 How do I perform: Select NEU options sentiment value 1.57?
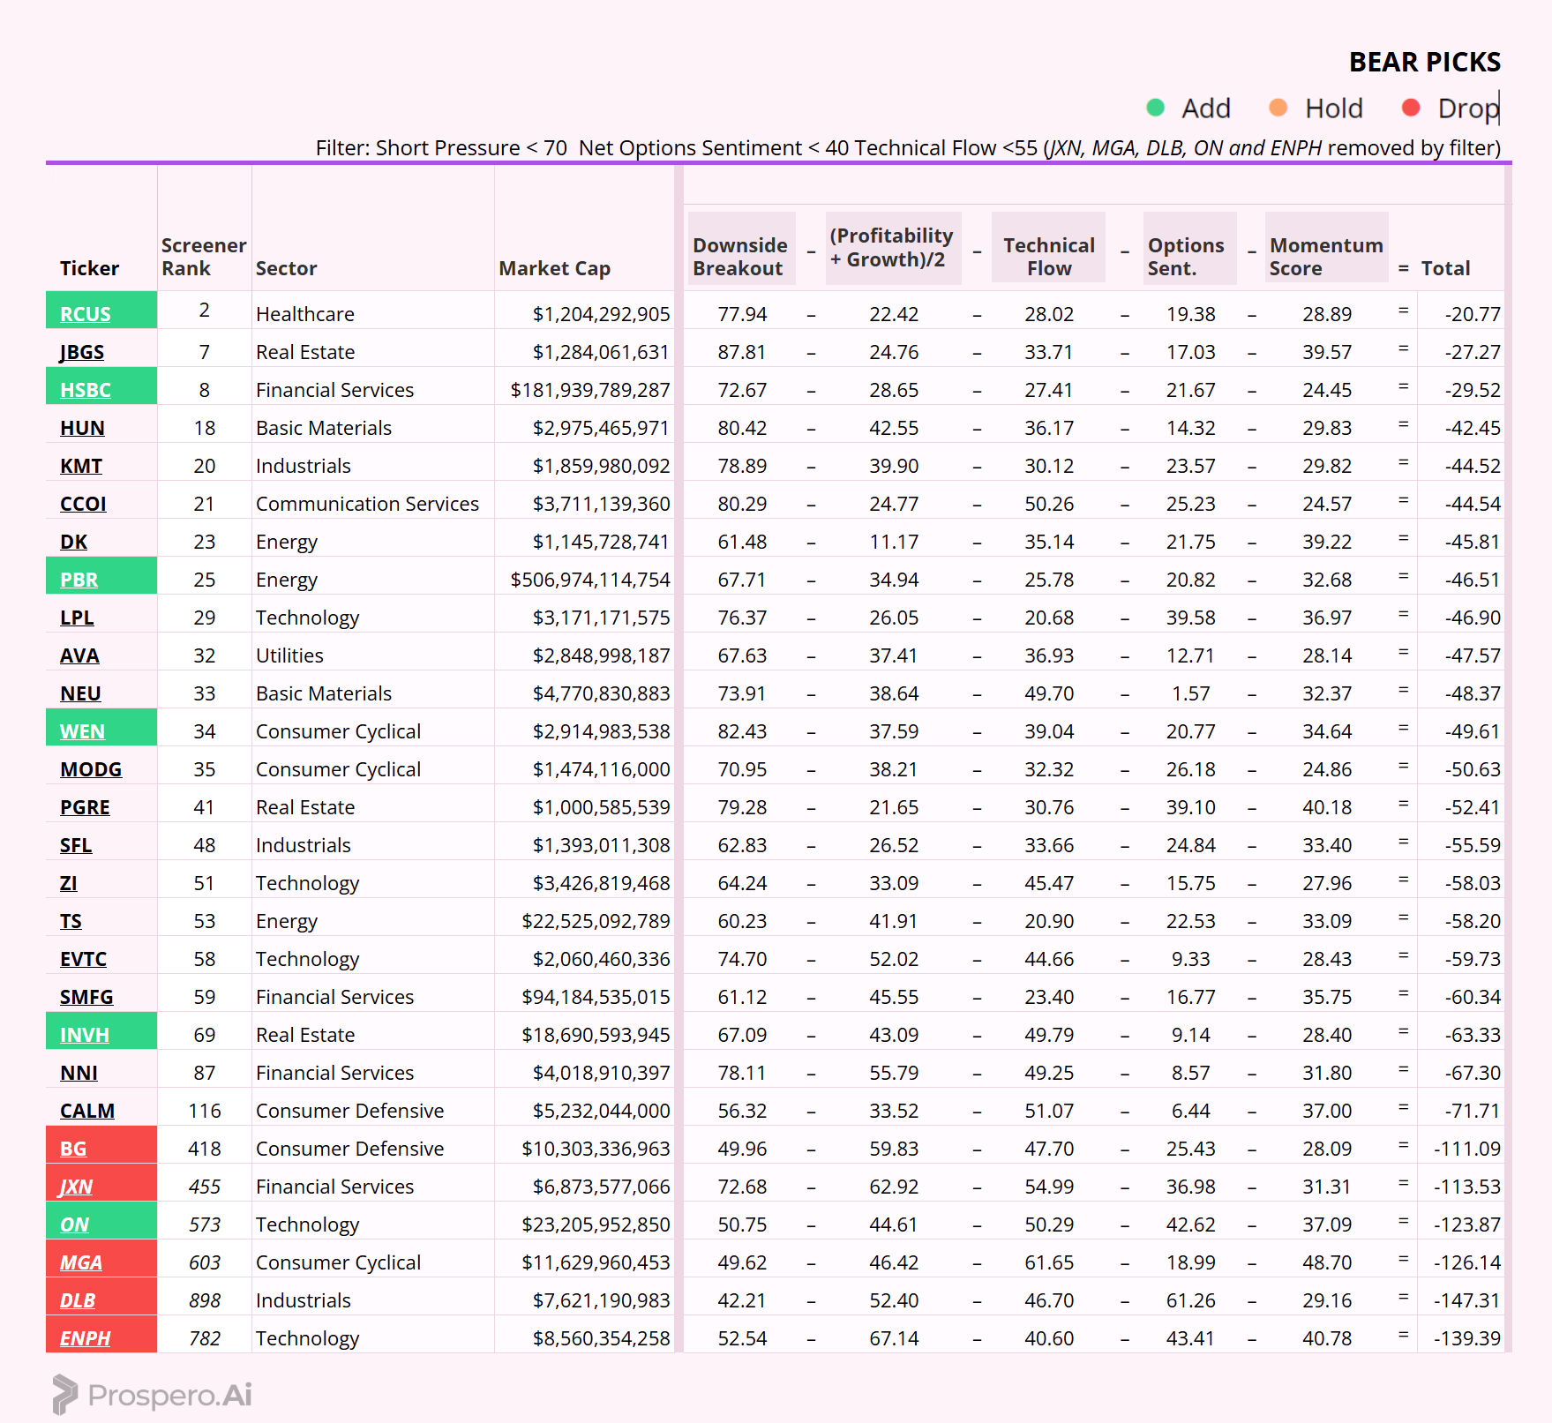pos(1190,693)
